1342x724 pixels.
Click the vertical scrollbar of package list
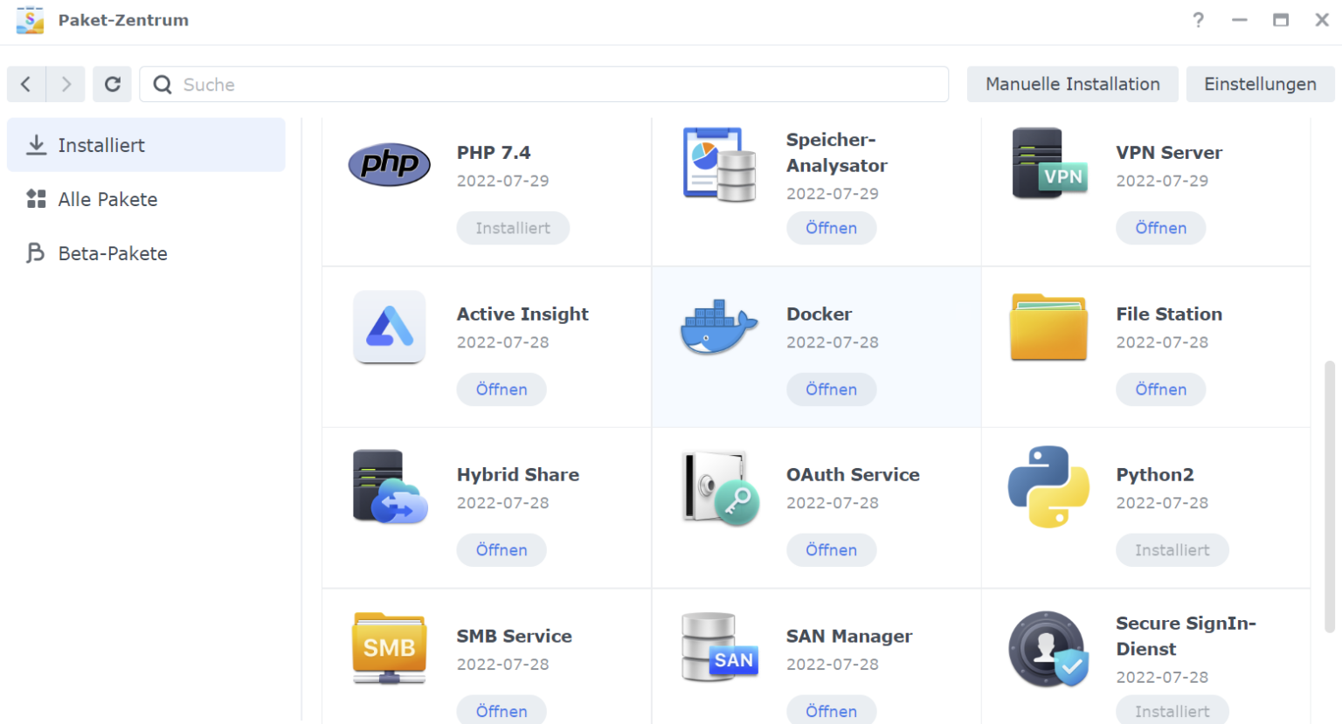1330,496
